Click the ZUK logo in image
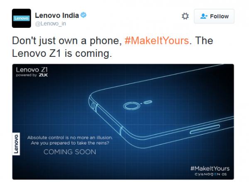This screenshot has width=249, height=182. 43,75
